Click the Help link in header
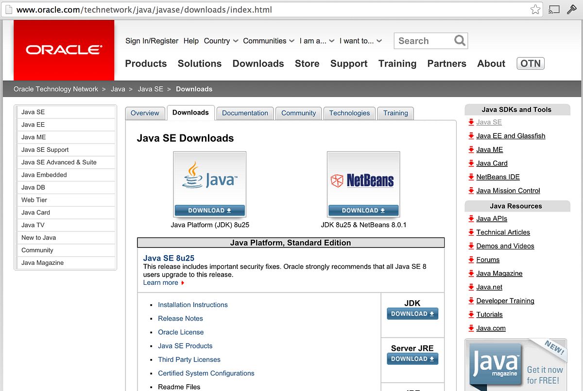This screenshot has height=391, width=583. point(191,41)
